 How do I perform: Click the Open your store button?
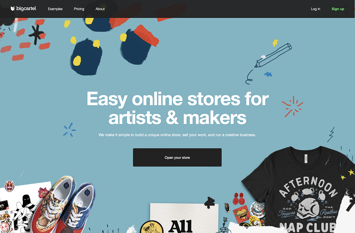[x=177, y=158]
